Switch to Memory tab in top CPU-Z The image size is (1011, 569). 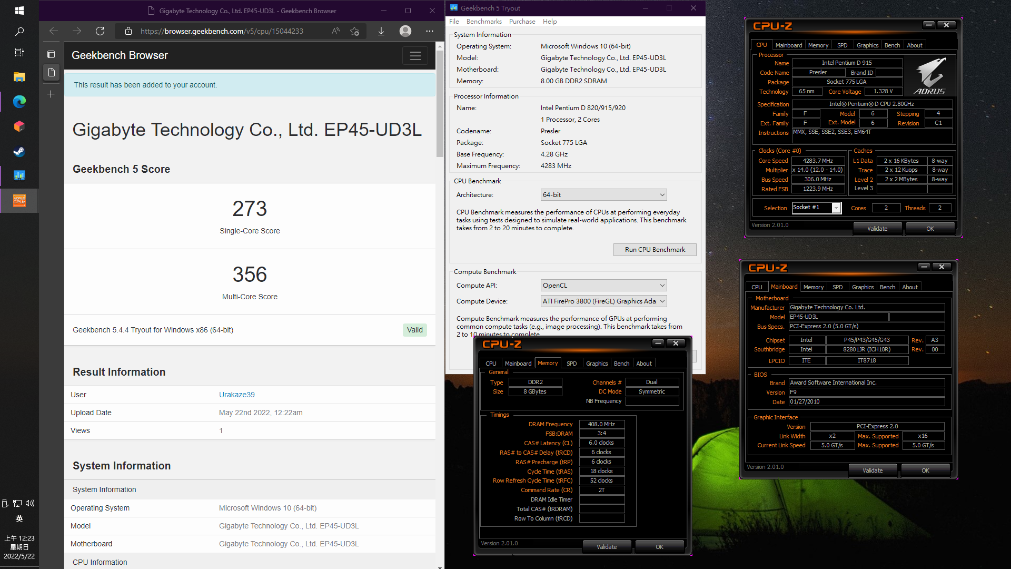818,45
